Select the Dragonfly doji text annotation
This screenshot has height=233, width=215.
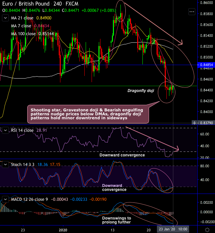coord(141,91)
